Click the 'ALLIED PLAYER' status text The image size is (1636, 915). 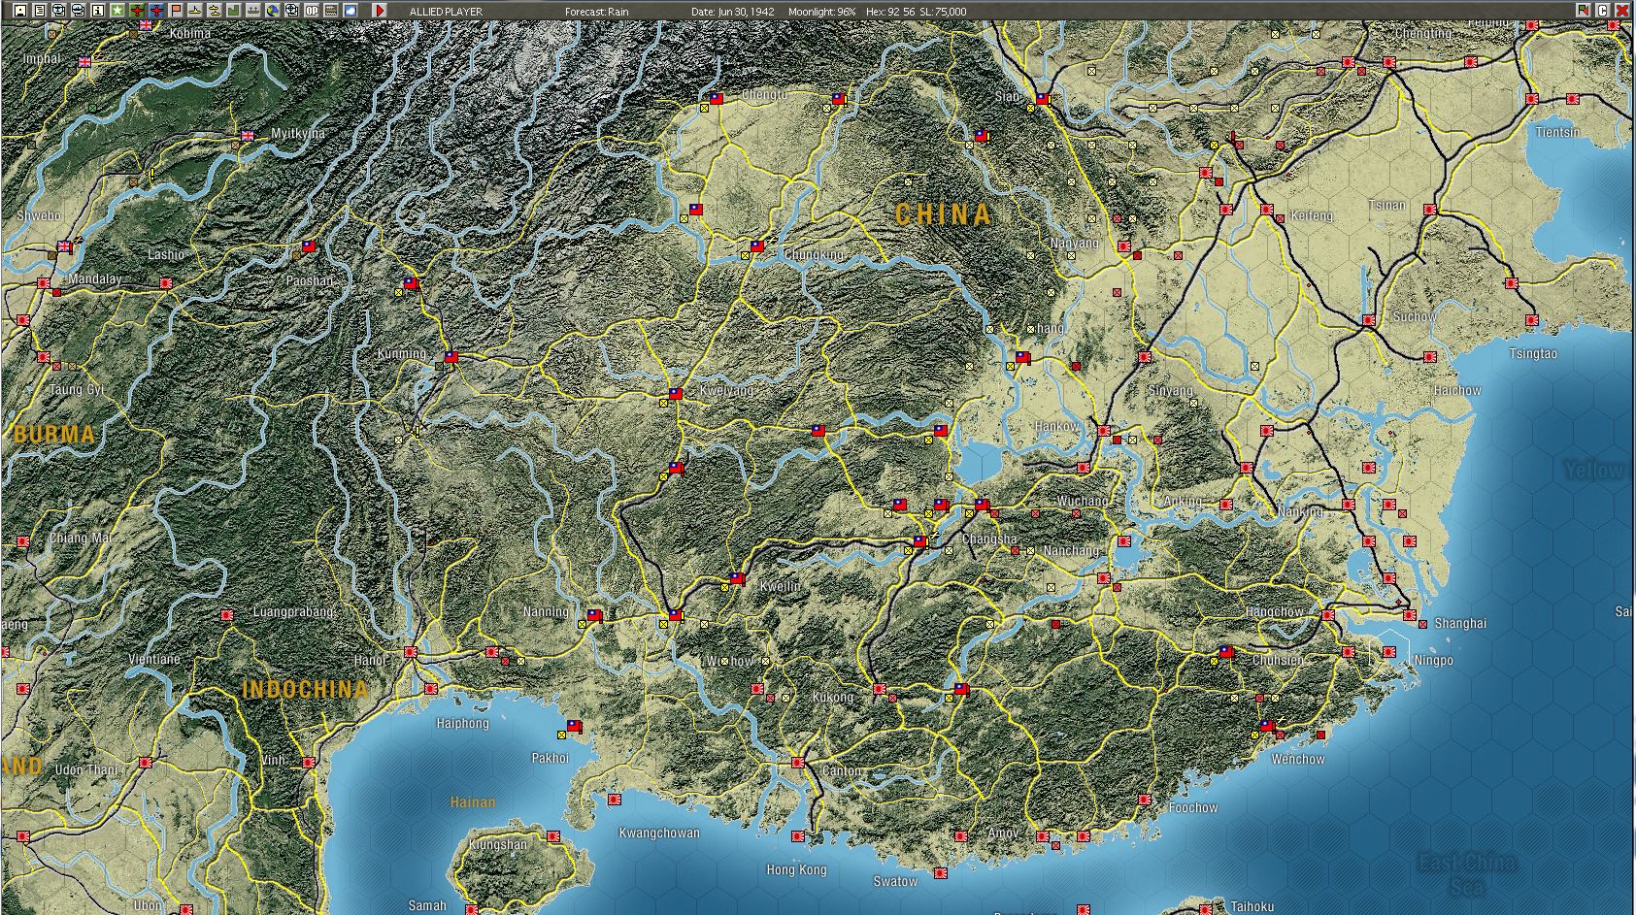pos(446,12)
